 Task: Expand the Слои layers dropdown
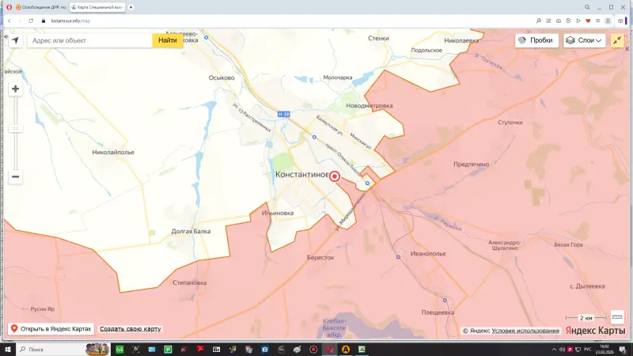point(584,40)
